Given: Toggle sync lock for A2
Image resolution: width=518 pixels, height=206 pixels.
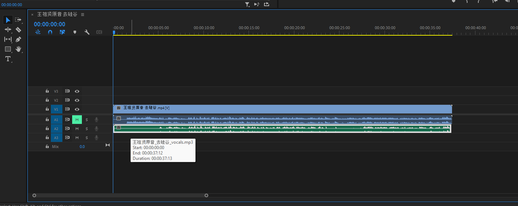Looking at the screenshot, I should pos(67,129).
